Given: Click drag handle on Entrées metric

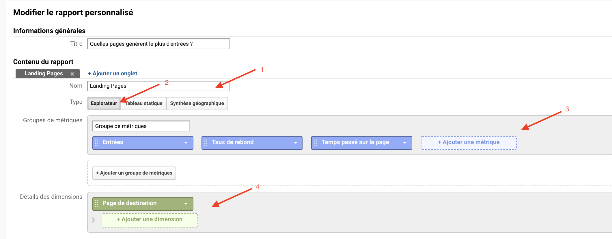Looking at the screenshot, I should (x=97, y=143).
